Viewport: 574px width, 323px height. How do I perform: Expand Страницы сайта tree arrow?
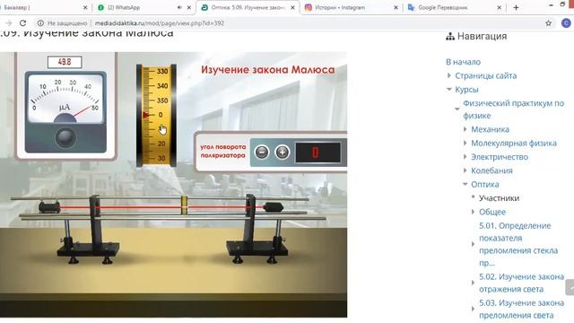(449, 75)
